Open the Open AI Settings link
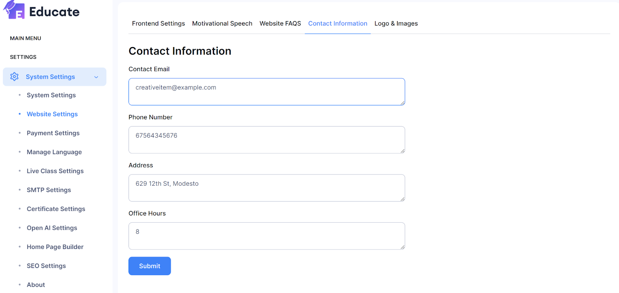Viewport: 619px width, 293px height. coord(52,228)
